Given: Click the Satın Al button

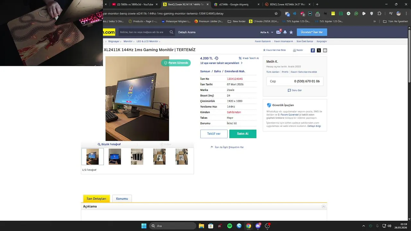Looking at the screenshot, I should [243, 134].
